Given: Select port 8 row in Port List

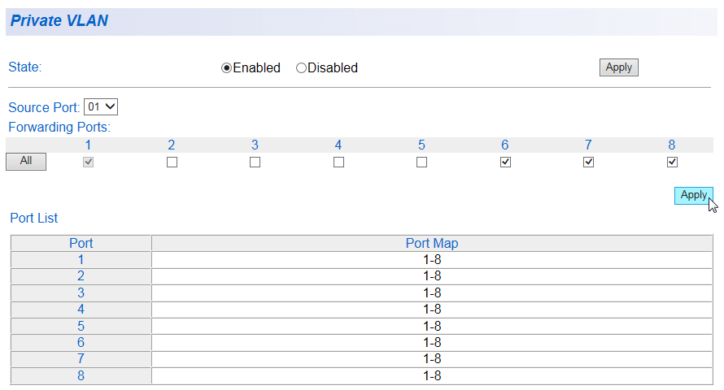Looking at the screenshot, I should coord(81,375).
